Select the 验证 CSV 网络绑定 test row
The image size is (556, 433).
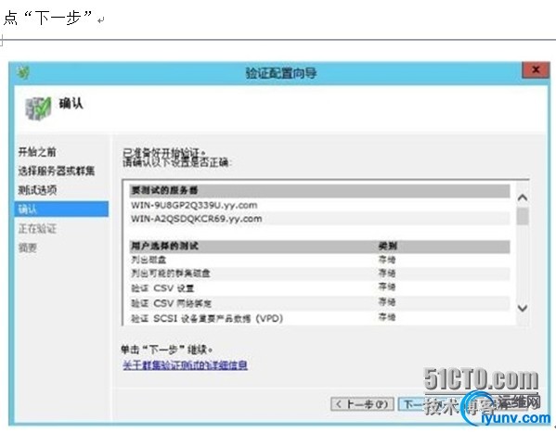(320, 303)
